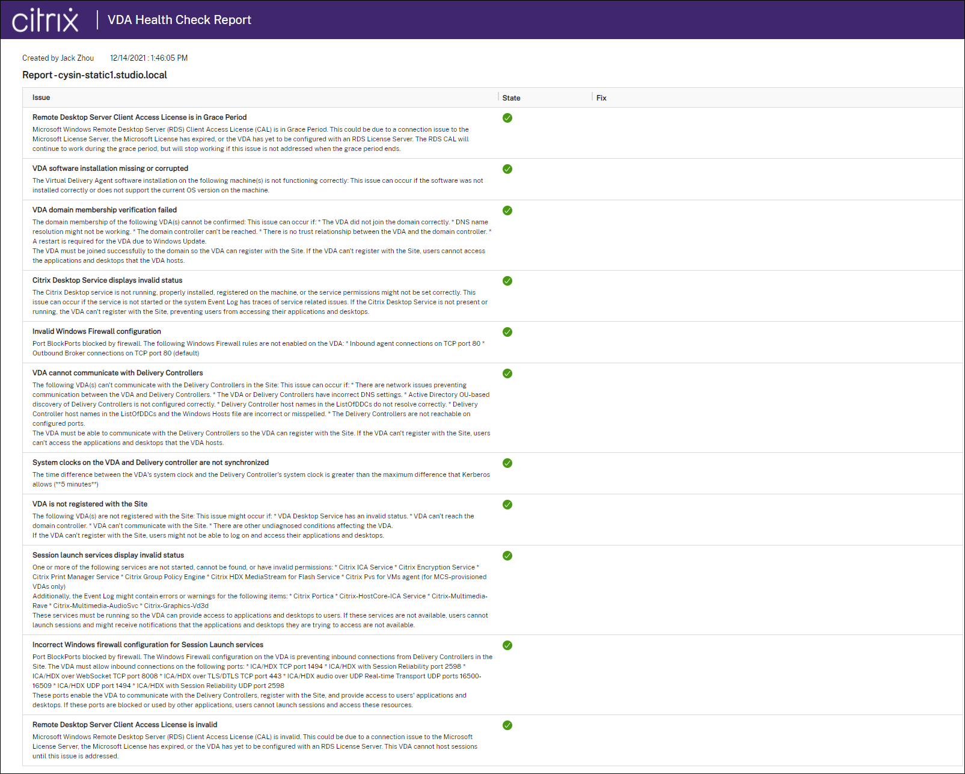
Task: Click the Session launch services status checkmark
Action: coord(507,556)
